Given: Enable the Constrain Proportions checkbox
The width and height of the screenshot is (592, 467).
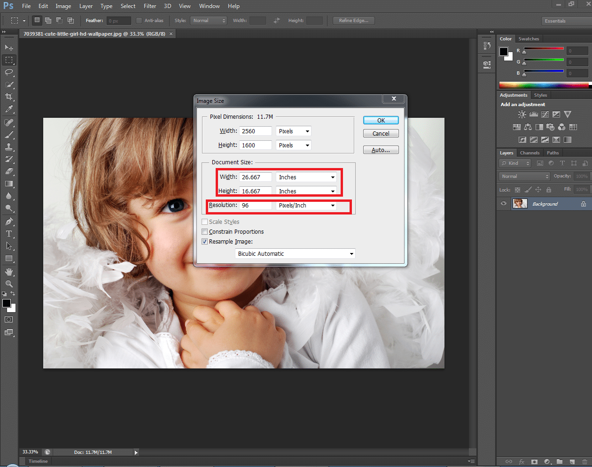Looking at the screenshot, I should click(205, 232).
